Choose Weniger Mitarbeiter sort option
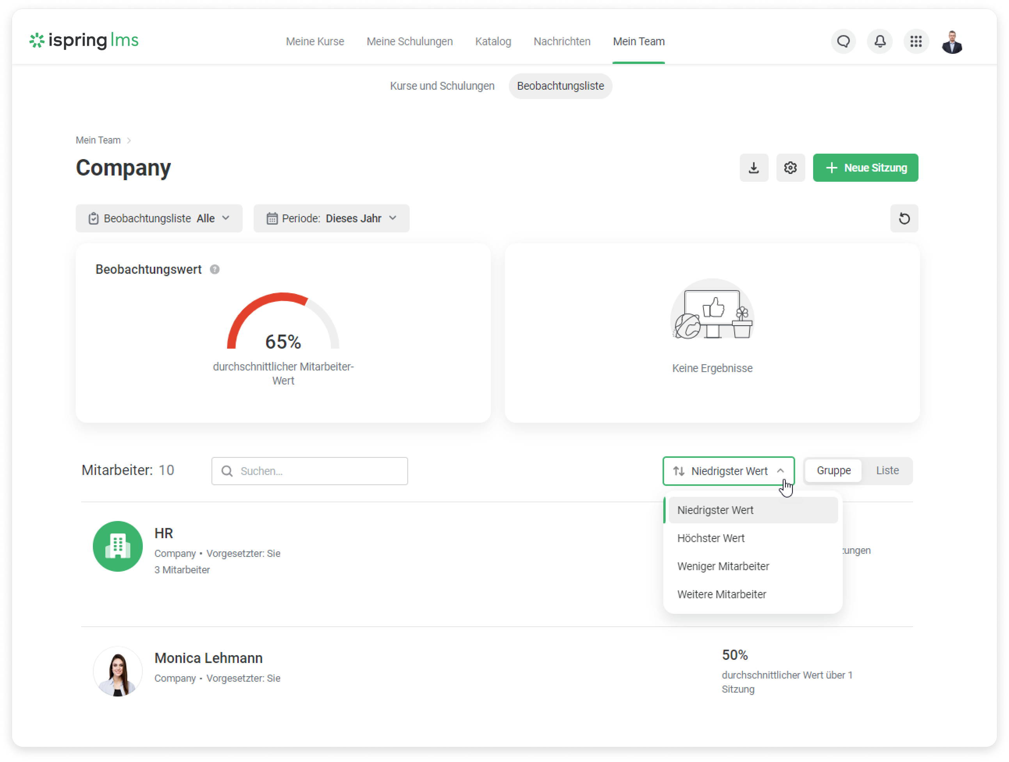 tap(723, 566)
